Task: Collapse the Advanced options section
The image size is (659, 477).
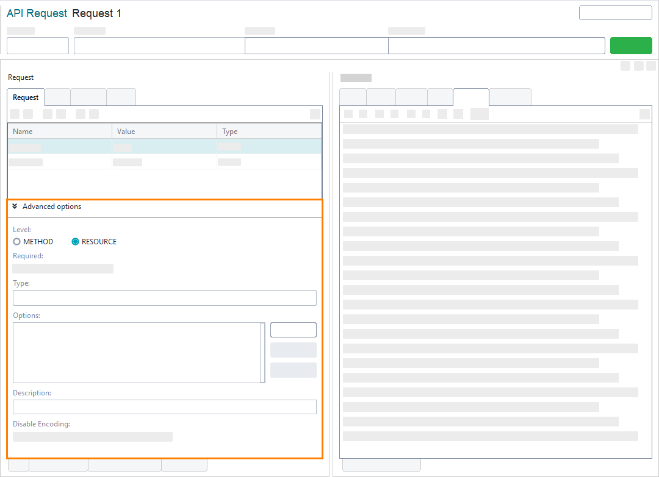Action: 14,207
